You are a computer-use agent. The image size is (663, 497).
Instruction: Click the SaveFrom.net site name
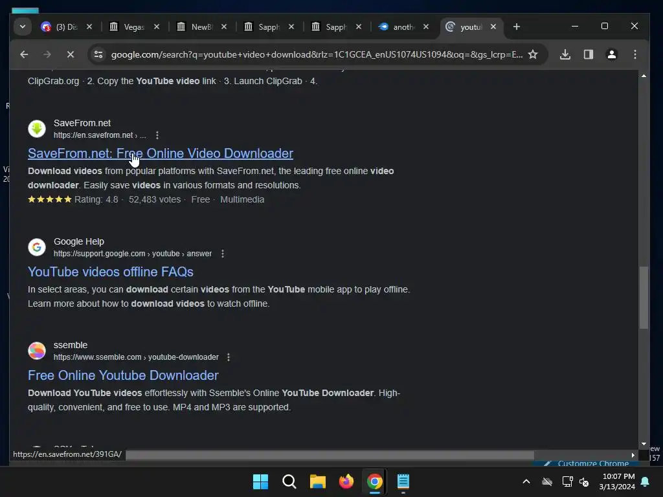coord(82,123)
